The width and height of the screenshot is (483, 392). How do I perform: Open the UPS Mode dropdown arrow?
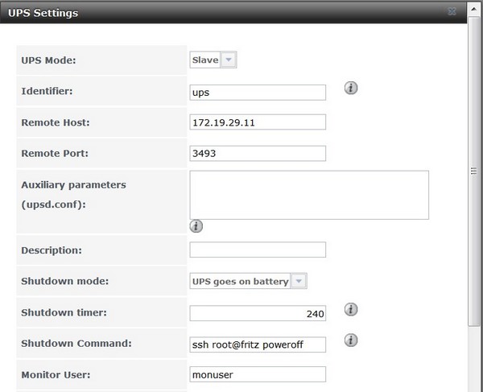click(x=229, y=60)
